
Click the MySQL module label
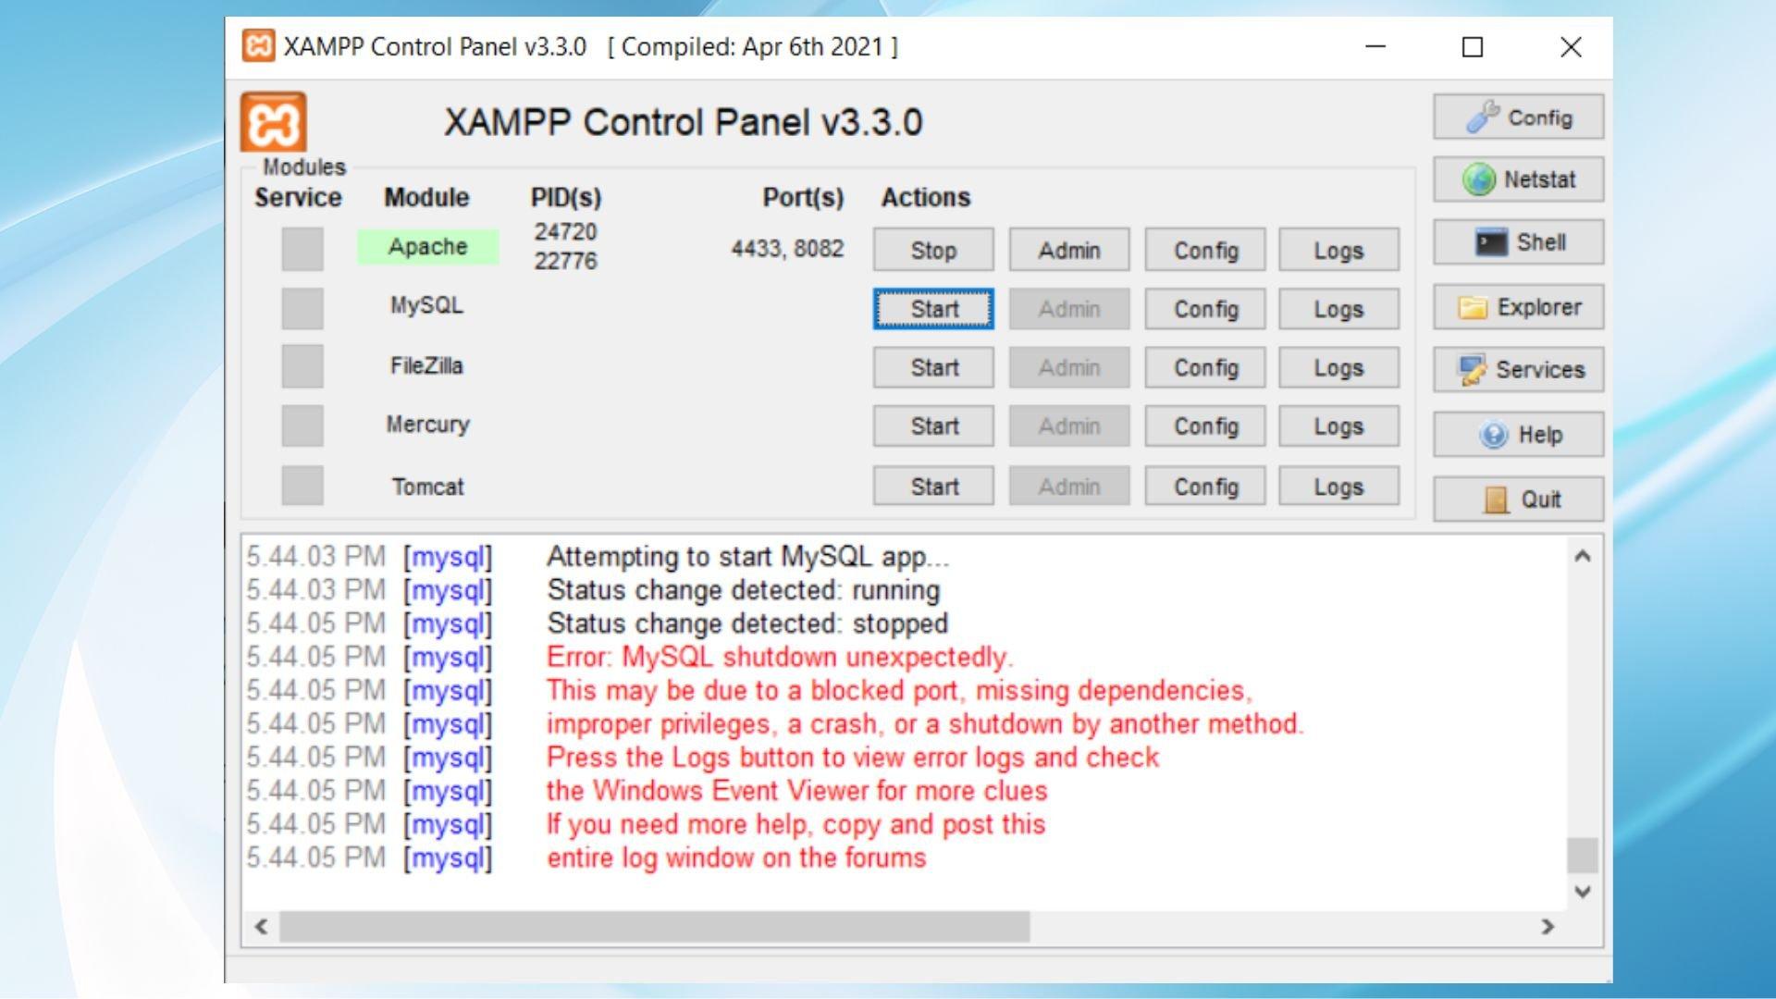pos(426,305)
